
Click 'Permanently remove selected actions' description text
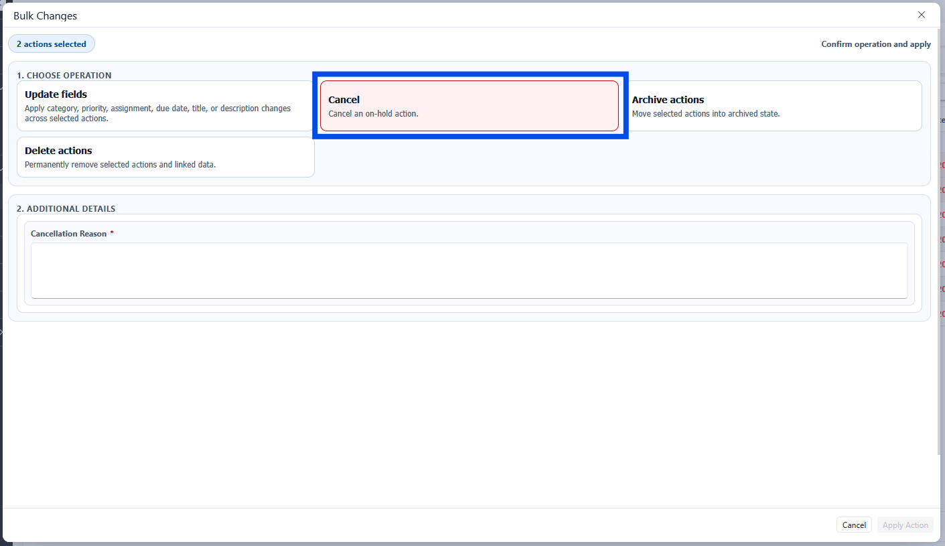120,165
